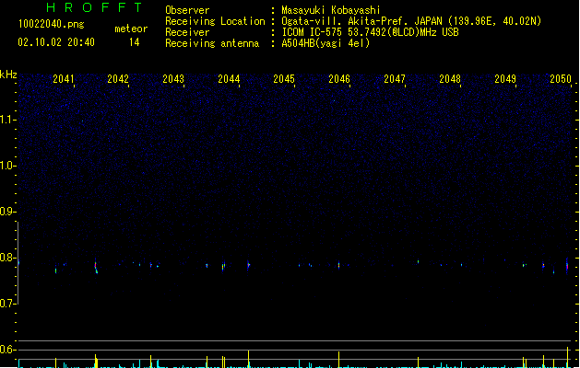580x368 pixels.
Task: Click the yellow amplitude spike under the 2046 marker
Action: [338, 360]
